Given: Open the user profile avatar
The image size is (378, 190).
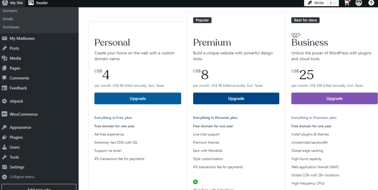Looking at the screenshot, I should click(x=359, y=3).
